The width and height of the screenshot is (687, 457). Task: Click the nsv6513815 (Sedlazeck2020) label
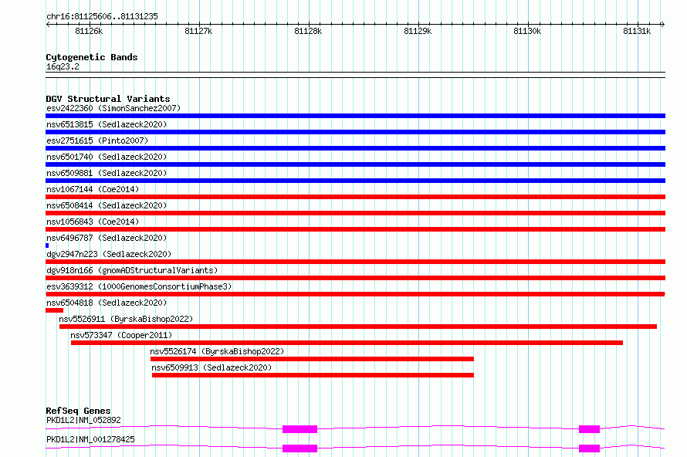tap(107, 124)
